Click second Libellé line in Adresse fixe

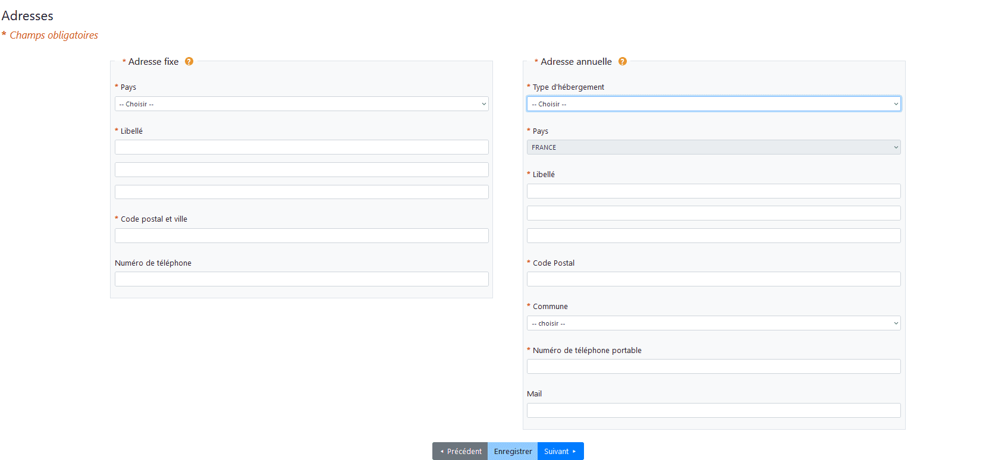click(x=302, y=170)
